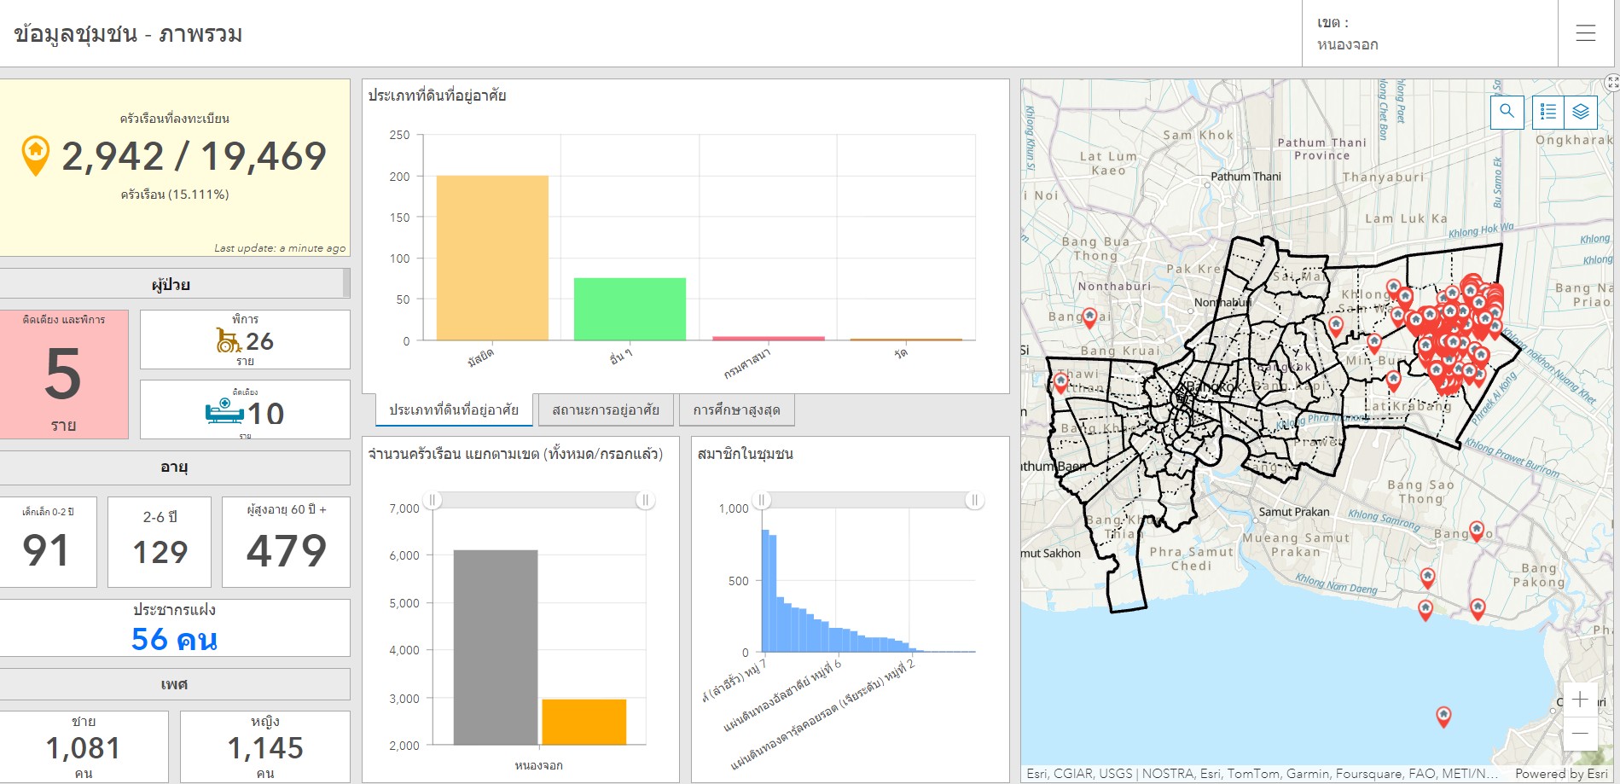
Task: Click the orange household location pin icon
Action: tap(35, 154)
